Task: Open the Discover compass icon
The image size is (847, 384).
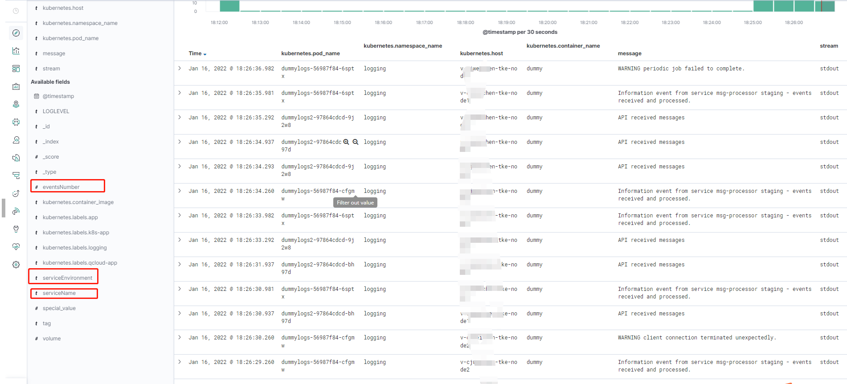Action: click(x=16, y=33)
